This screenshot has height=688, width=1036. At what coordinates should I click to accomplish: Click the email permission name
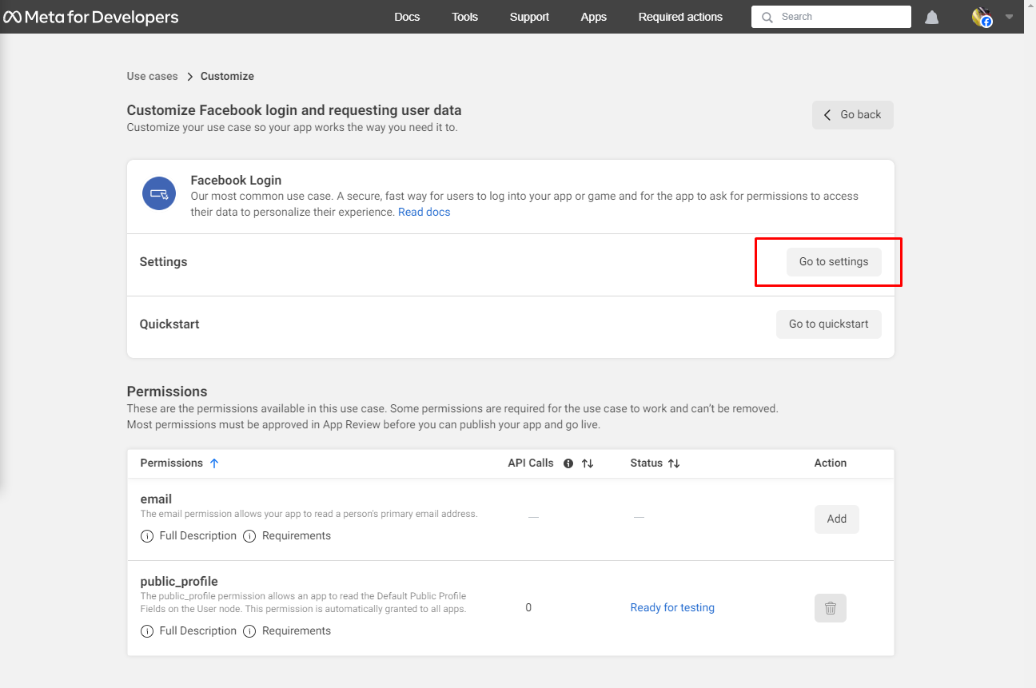coord(157,499)
